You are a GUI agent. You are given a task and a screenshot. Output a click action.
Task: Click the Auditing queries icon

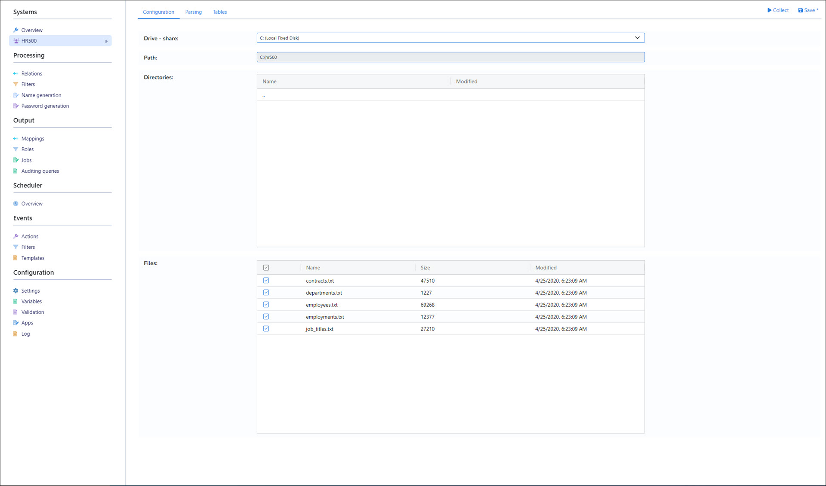pyautogui.click(x=16, y=171)
